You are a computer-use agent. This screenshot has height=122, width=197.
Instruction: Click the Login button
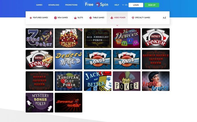(x=136, y=5)
